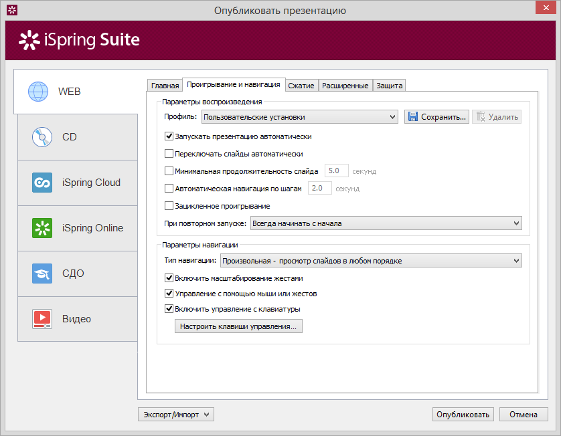The image size is (561, 436).
Task: Click the Удалить profile button
Action: click(497, 117)
